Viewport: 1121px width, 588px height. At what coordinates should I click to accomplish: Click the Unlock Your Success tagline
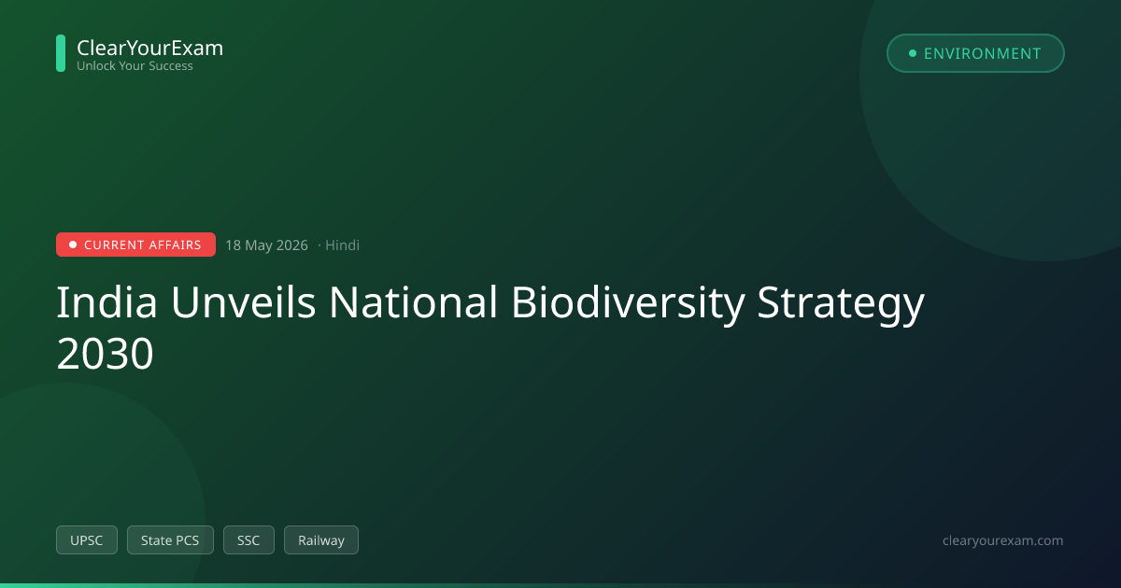coord(135,66)
